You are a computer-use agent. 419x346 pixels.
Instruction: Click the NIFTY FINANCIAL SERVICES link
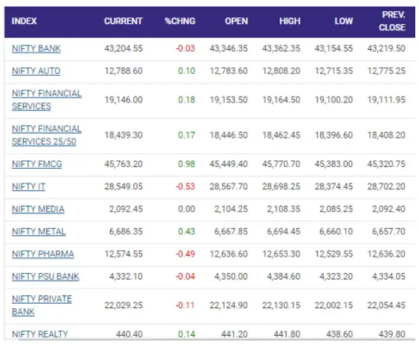point(46,100)
